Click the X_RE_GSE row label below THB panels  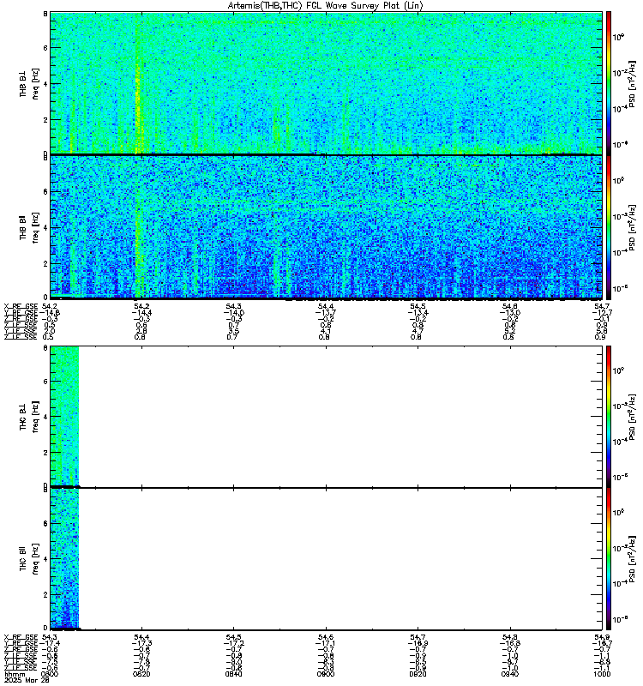click(x=21, y=307)
